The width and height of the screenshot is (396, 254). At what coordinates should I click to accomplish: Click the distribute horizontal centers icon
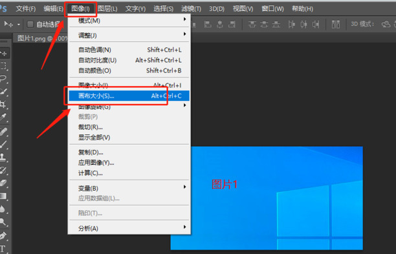(304, 24)
